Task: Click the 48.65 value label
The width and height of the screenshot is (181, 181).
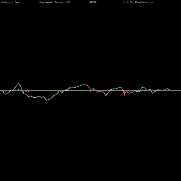Action: (167, 89)
